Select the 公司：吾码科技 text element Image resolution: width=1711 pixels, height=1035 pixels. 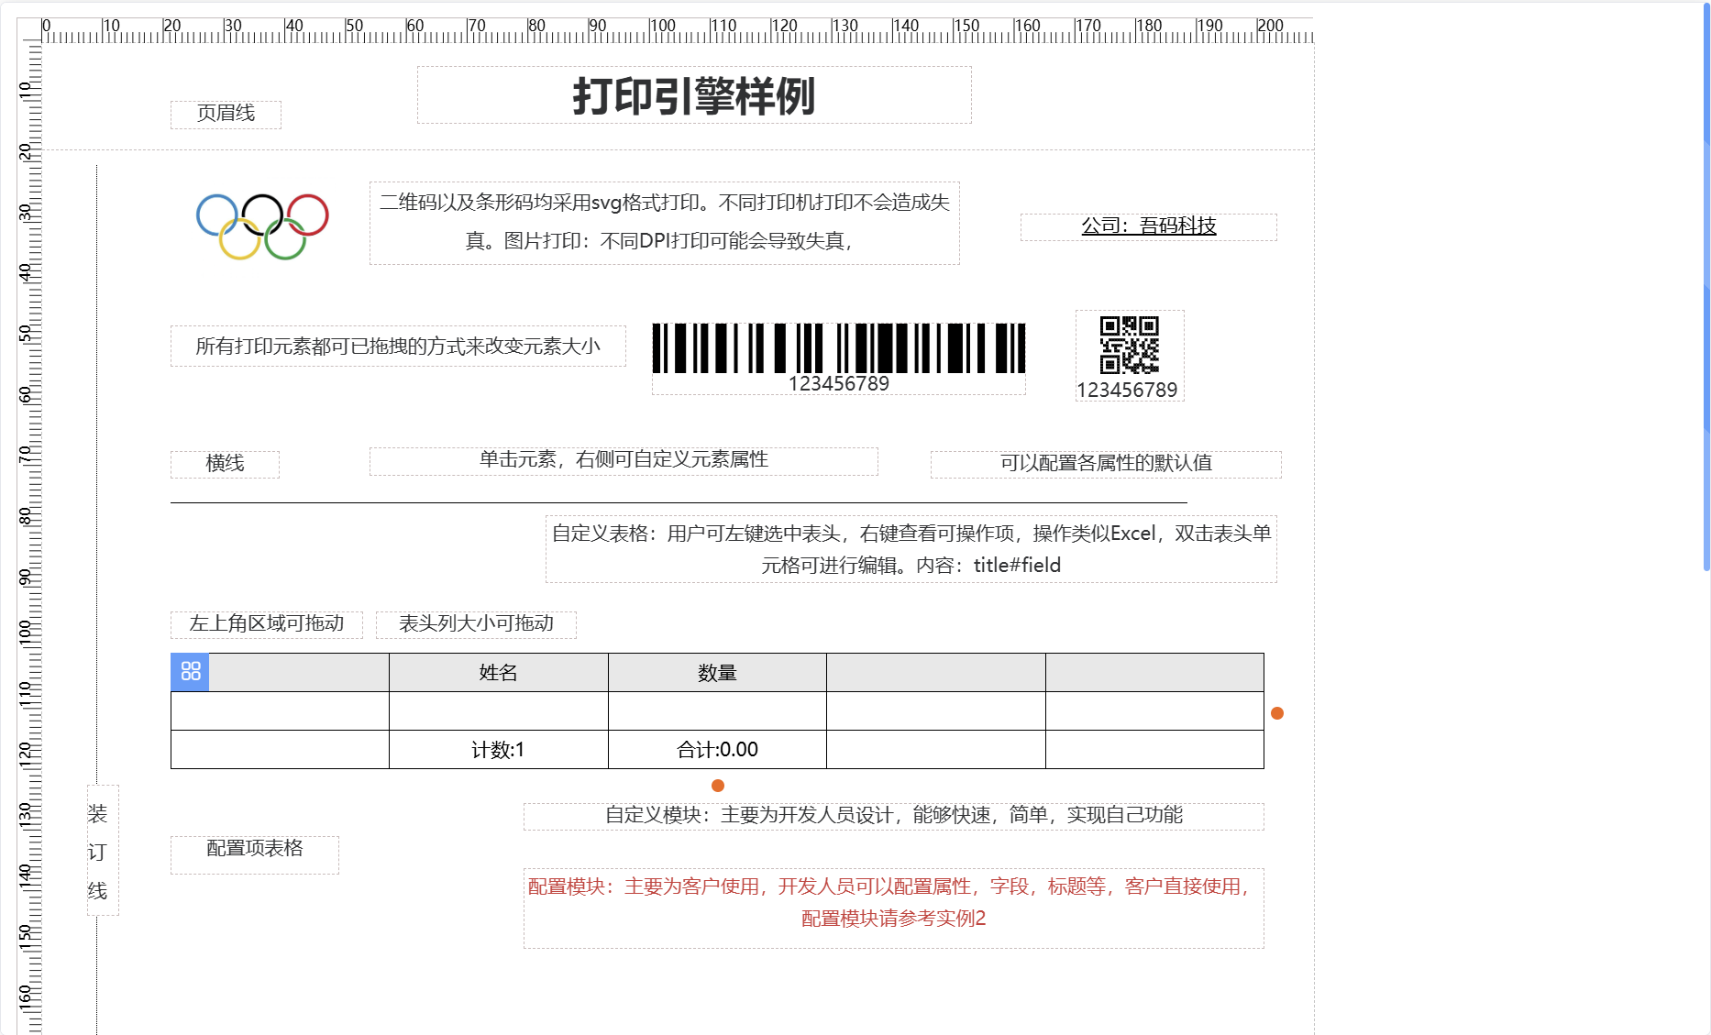tap(1148, 226)
